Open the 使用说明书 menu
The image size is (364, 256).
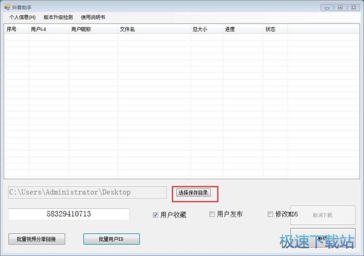click(x=93, y=17)
